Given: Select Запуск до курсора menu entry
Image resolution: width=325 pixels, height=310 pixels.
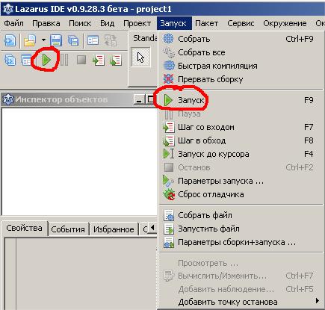Looking at the screenshot, I should 241,154.
